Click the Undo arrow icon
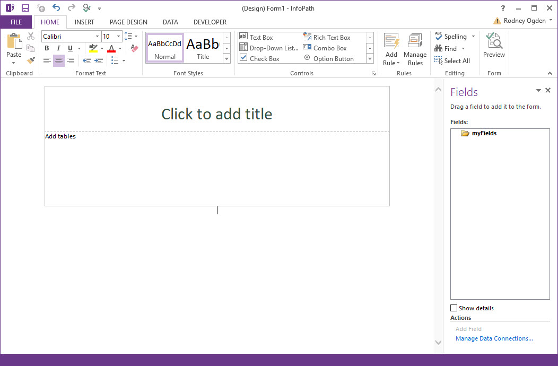This screenshot has width=558, height=366. [x=56, y=8]
